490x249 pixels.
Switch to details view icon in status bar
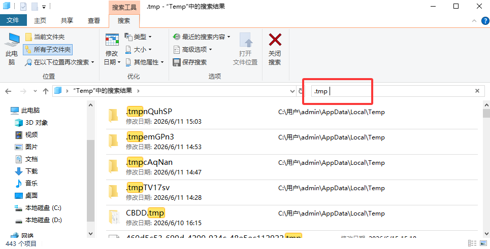[x=472, y=243]
